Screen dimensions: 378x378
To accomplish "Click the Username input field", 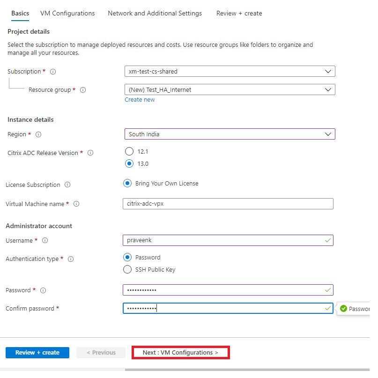I will point(228,240).
